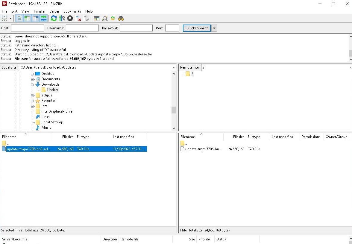Open the Bookmarks menu

pos(72,11)
